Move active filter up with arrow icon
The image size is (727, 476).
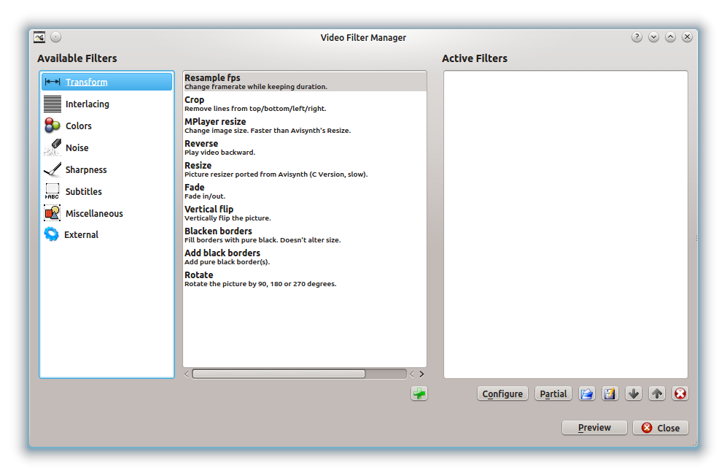[656, 394]
